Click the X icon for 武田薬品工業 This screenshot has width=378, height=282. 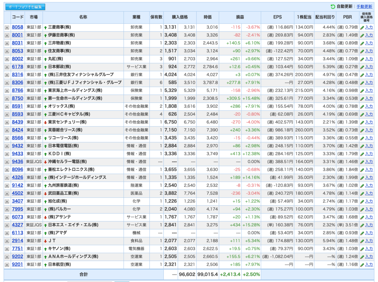[x=7, y=193]
